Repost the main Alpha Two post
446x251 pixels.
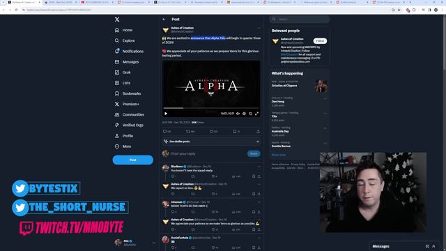(188, 132)
